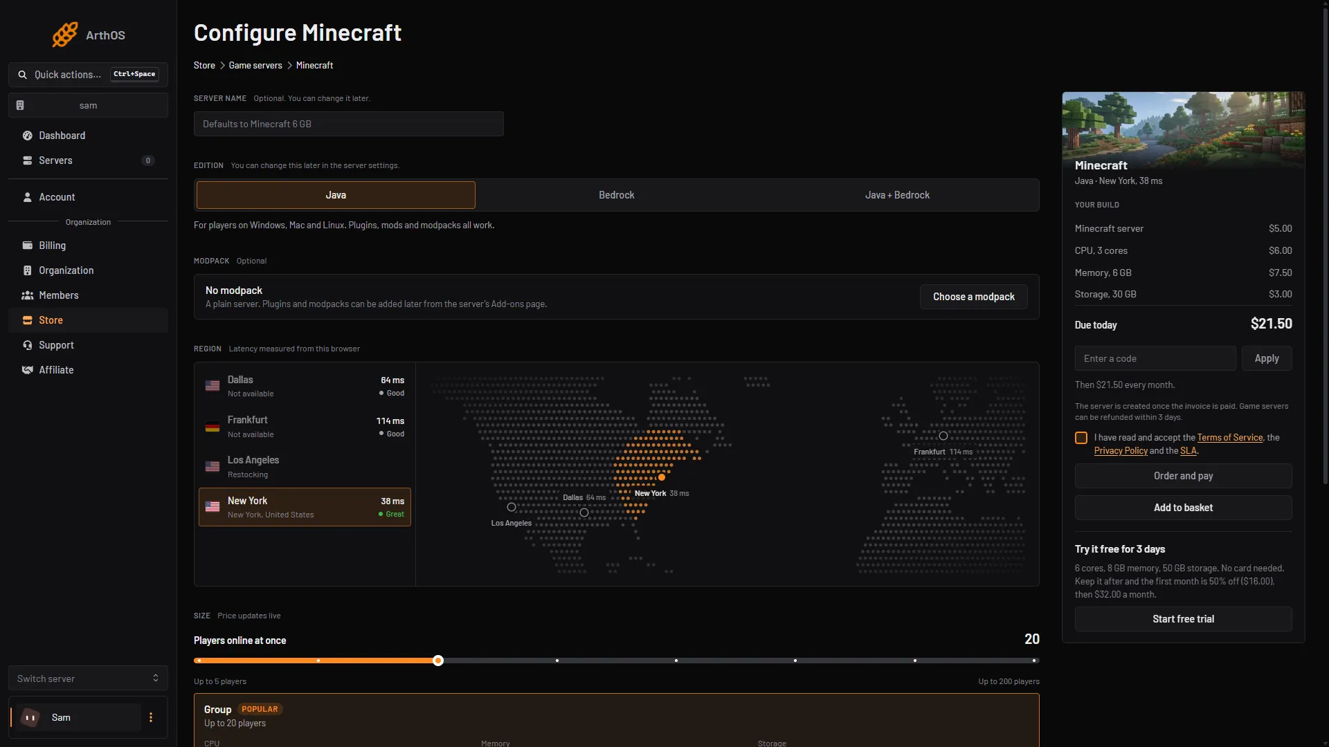Select the Java edition option
The height and width of the screenshot is (747, 1329).
336,195
